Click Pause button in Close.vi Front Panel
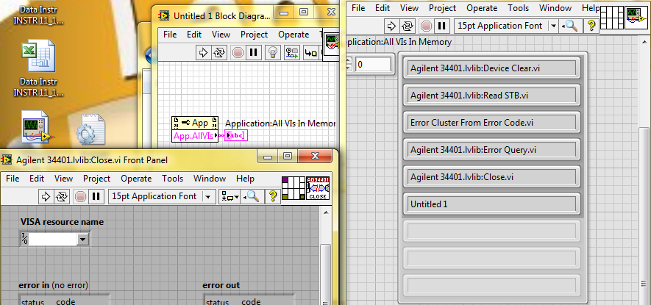651x305 pixels. pyautogui.click(x=96, y=196)
